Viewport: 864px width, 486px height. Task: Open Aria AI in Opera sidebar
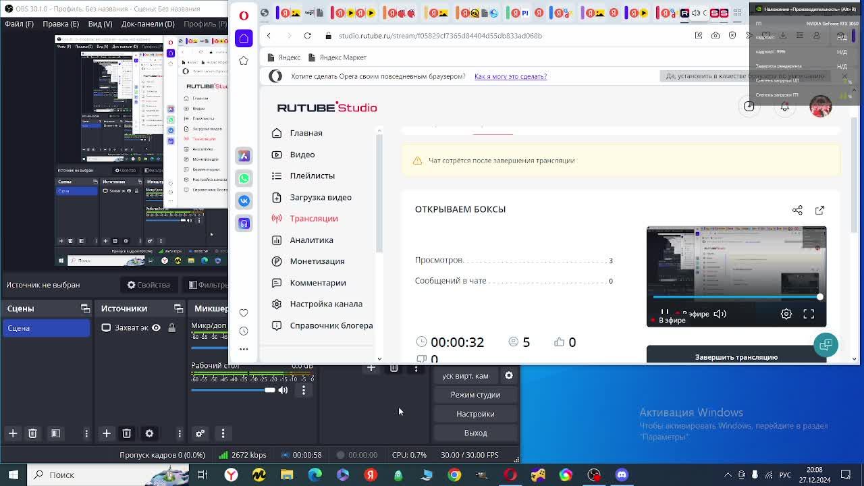(x=244, y=156)
